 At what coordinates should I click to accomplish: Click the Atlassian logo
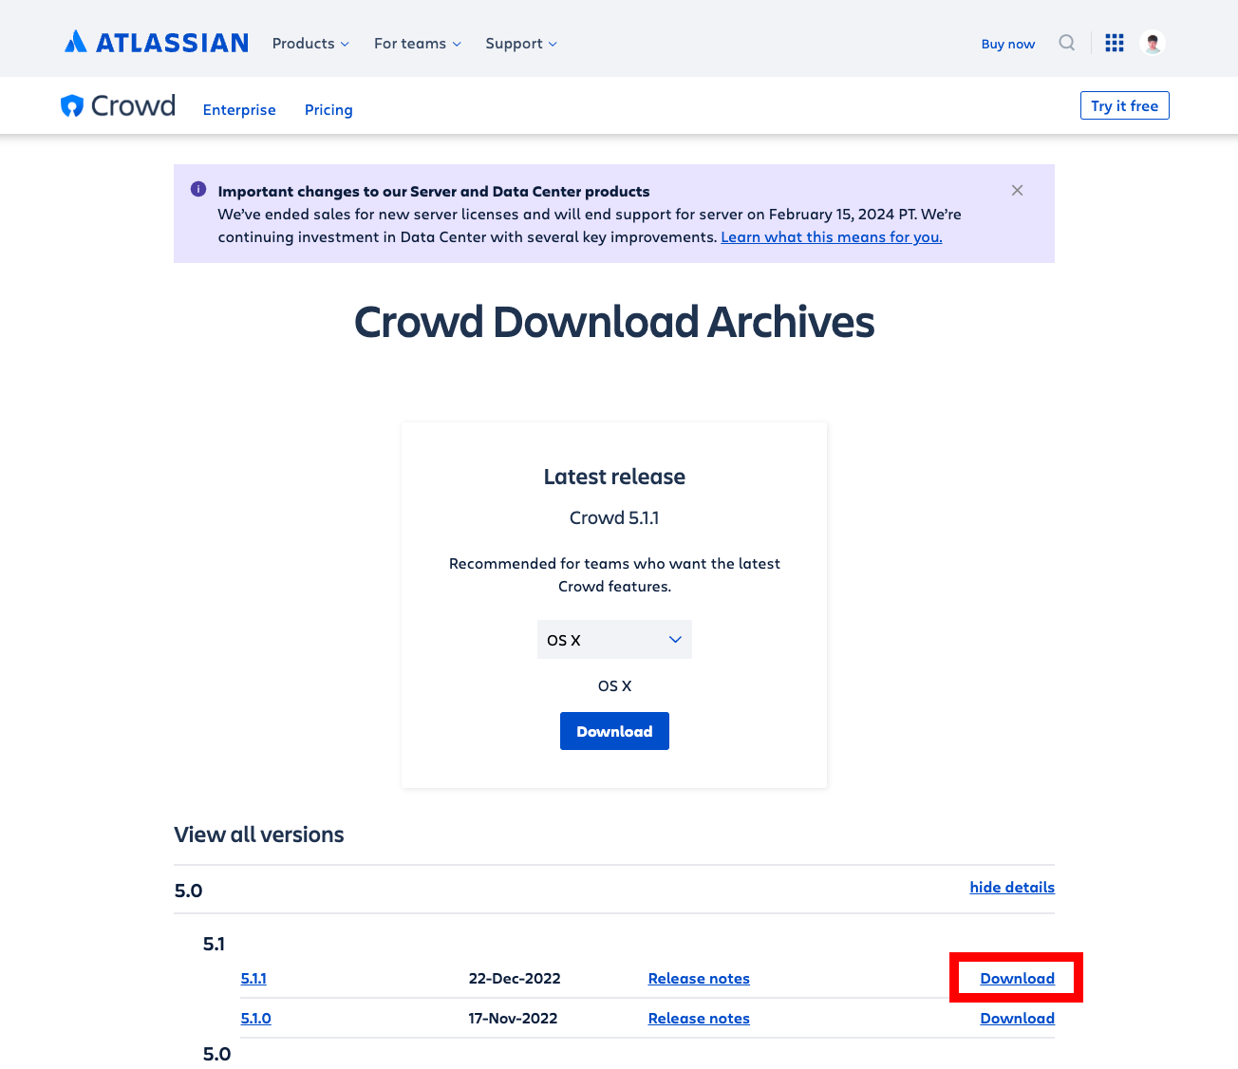(x=157, y=43)
